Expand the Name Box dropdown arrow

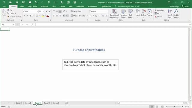point(14,25)
